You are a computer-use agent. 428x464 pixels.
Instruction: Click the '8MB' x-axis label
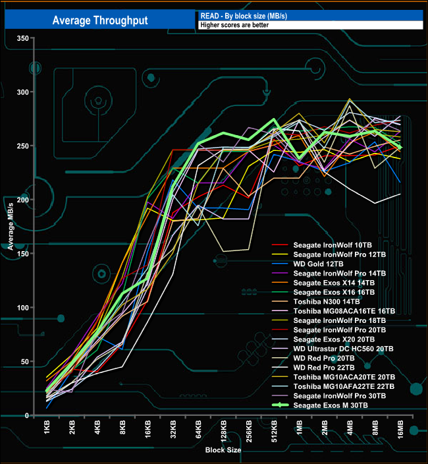tap(375, 428)
